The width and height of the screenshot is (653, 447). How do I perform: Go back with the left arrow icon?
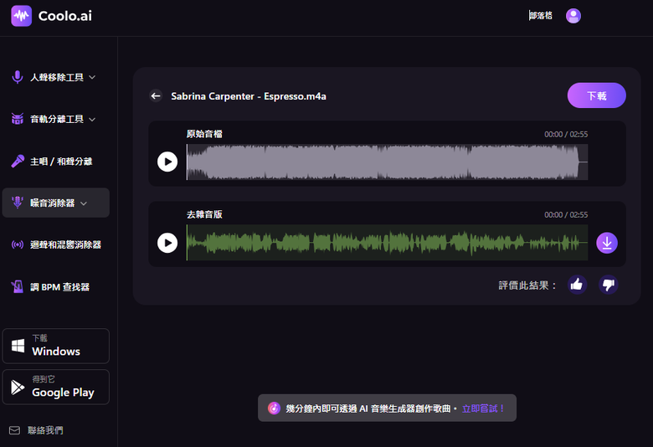pyautogui.click(x=156, y=96)
